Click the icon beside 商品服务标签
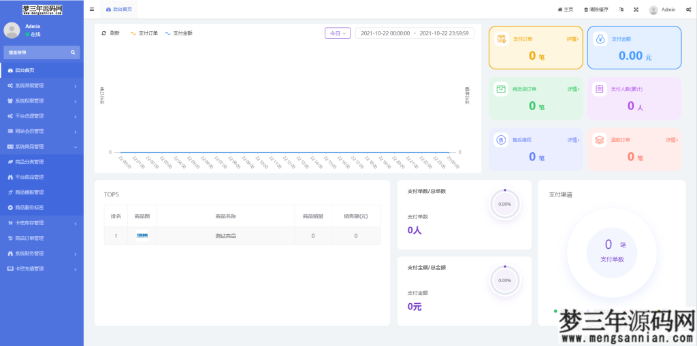697x346 pixels. (10, 207)
